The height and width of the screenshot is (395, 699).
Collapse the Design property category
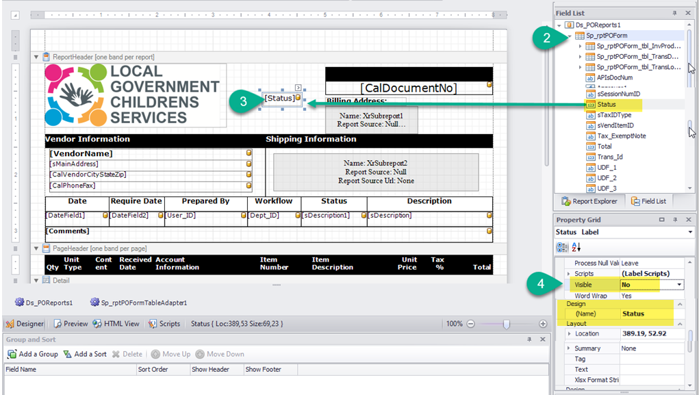click(x=680, y=304)
